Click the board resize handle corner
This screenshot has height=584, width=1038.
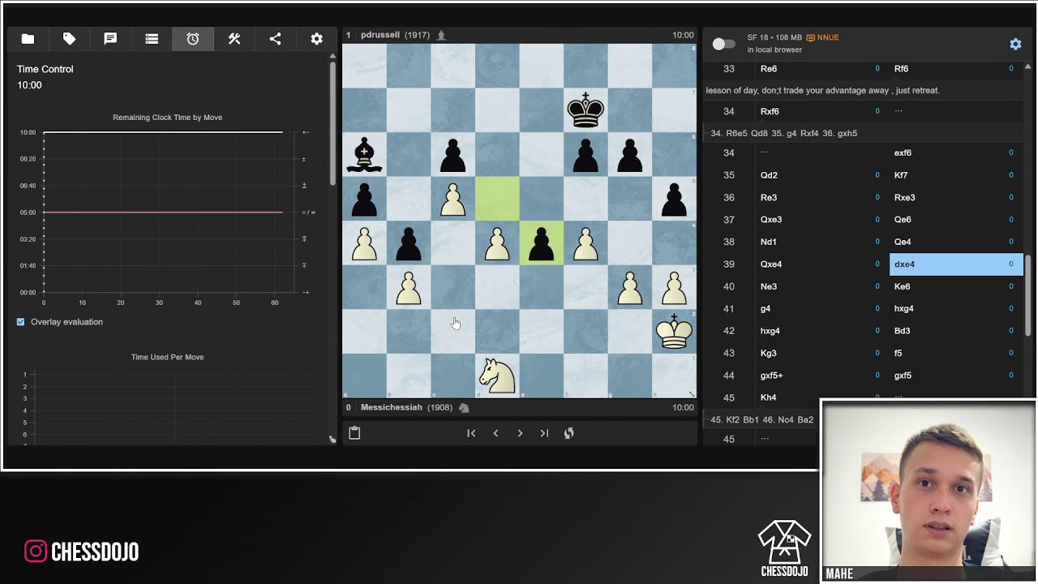click(x=692, y=394)
